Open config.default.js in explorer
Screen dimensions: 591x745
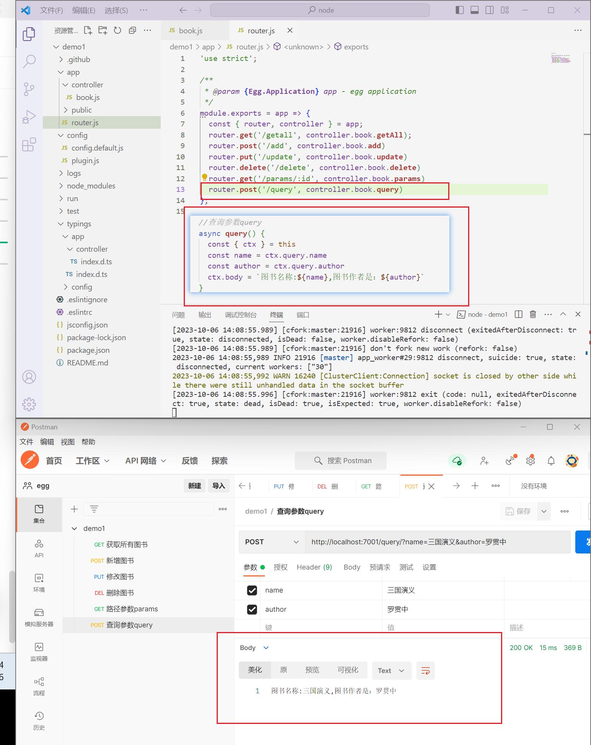point(97,148)
